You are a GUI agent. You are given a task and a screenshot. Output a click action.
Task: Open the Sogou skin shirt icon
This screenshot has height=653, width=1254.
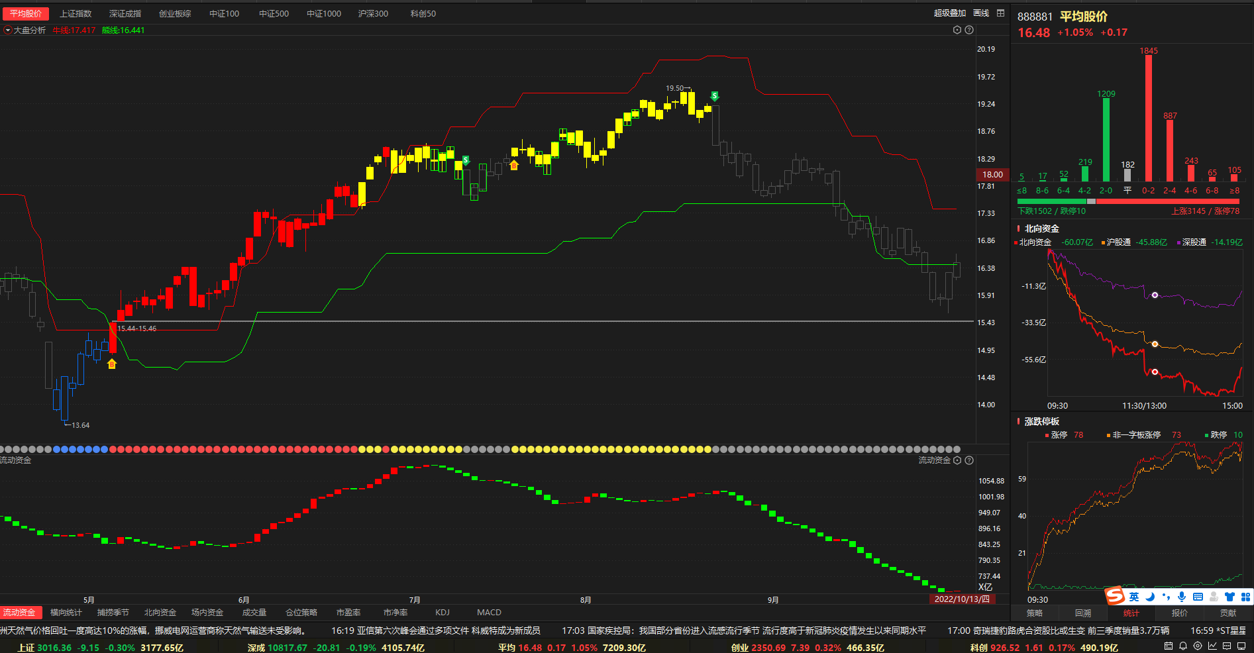point(1229,597)
